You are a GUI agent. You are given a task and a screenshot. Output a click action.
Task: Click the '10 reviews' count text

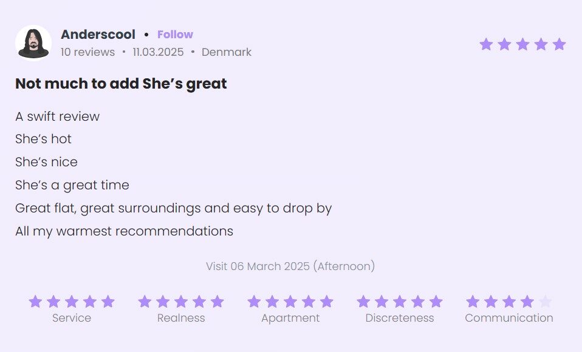87,52
